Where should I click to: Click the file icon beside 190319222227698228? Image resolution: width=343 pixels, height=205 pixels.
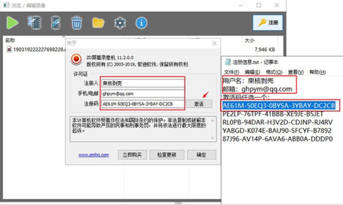[9, 50]
